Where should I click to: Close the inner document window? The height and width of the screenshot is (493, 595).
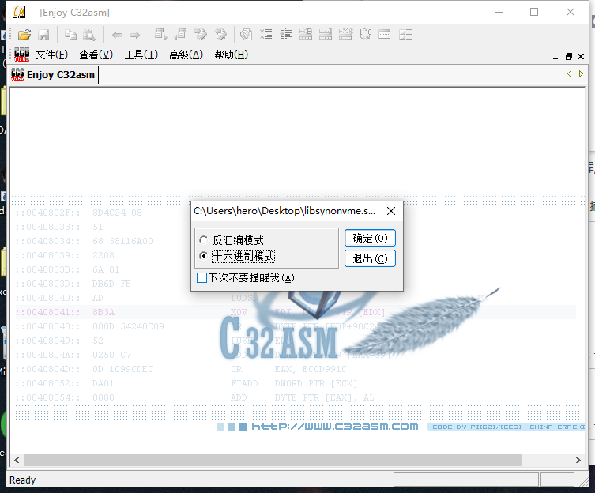[x=581, y=57]
